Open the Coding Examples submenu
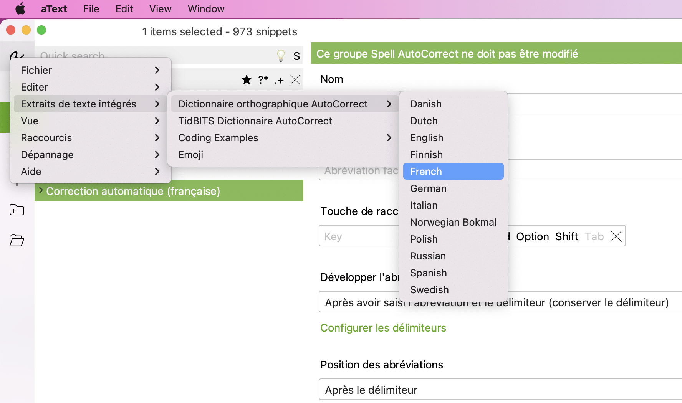The image size is (682, 403). point(285,138)
